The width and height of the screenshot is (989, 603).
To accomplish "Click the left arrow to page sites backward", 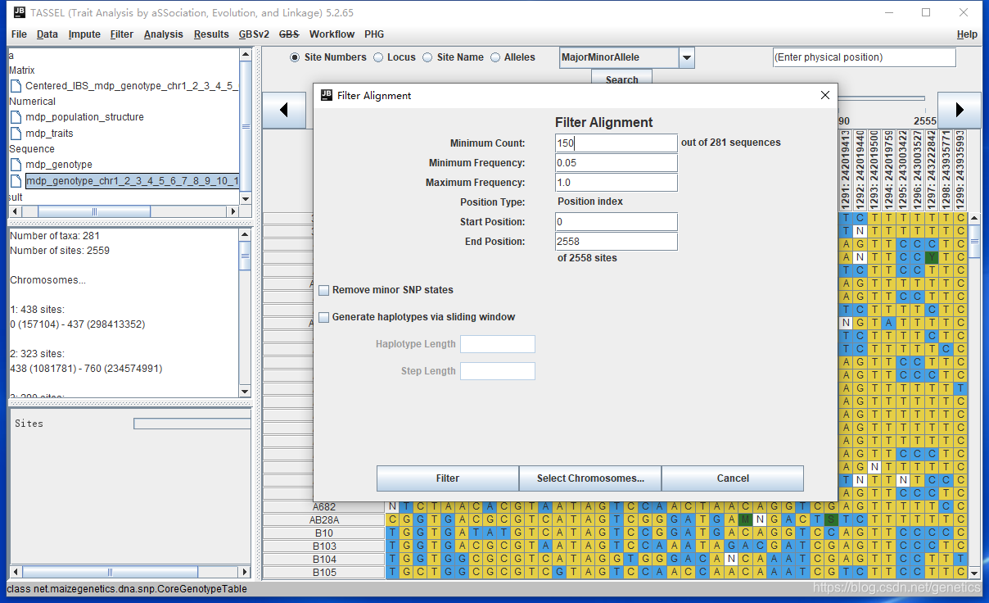I will (x=284, y=110).
